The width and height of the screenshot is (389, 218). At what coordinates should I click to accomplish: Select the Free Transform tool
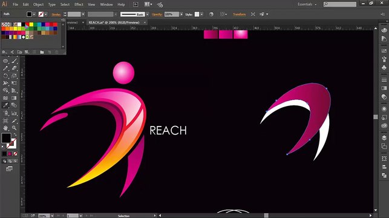pos(14,83)
